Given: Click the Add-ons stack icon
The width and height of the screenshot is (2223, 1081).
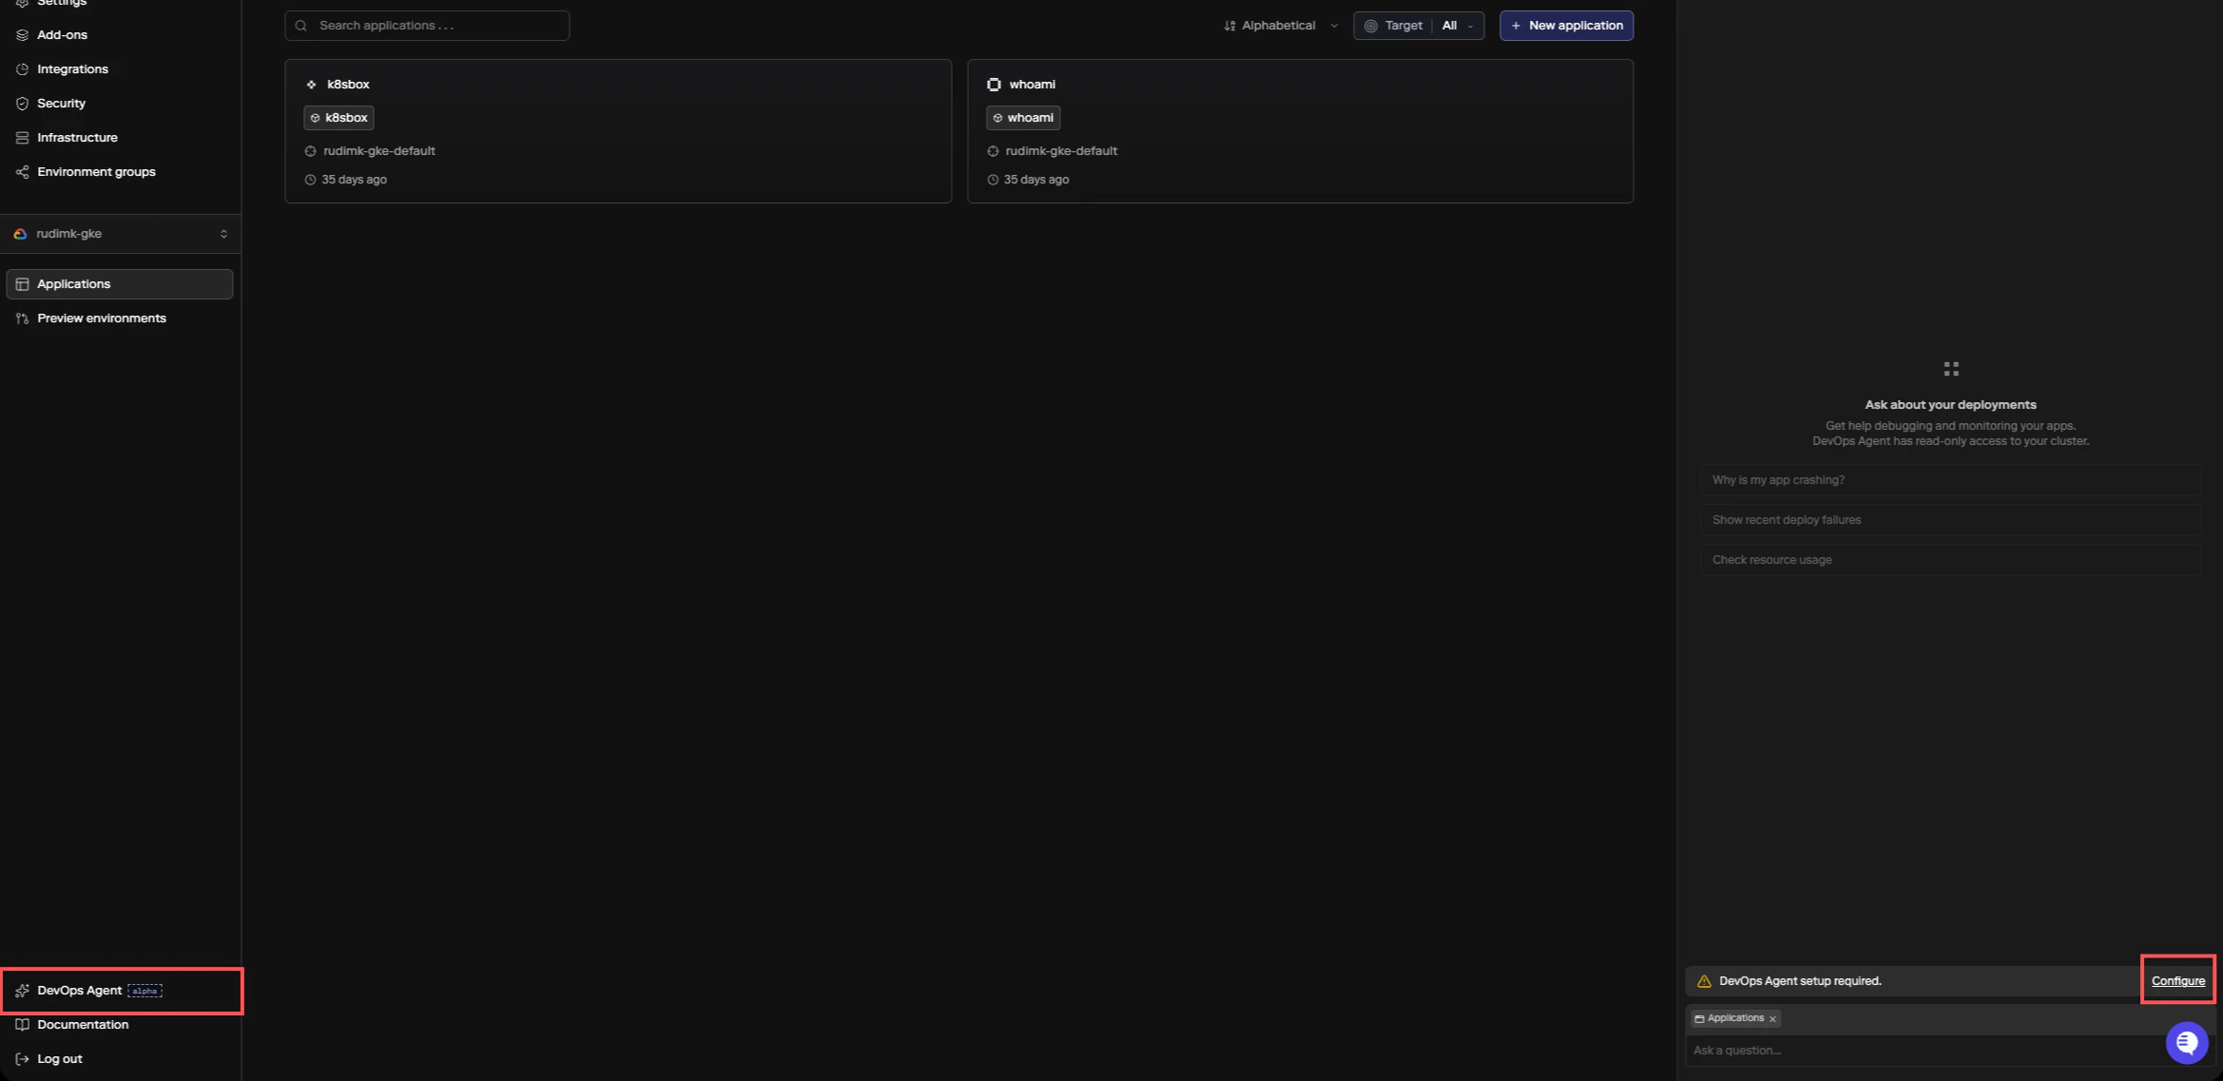Looking at the screenshot, I should pos(22,34).
